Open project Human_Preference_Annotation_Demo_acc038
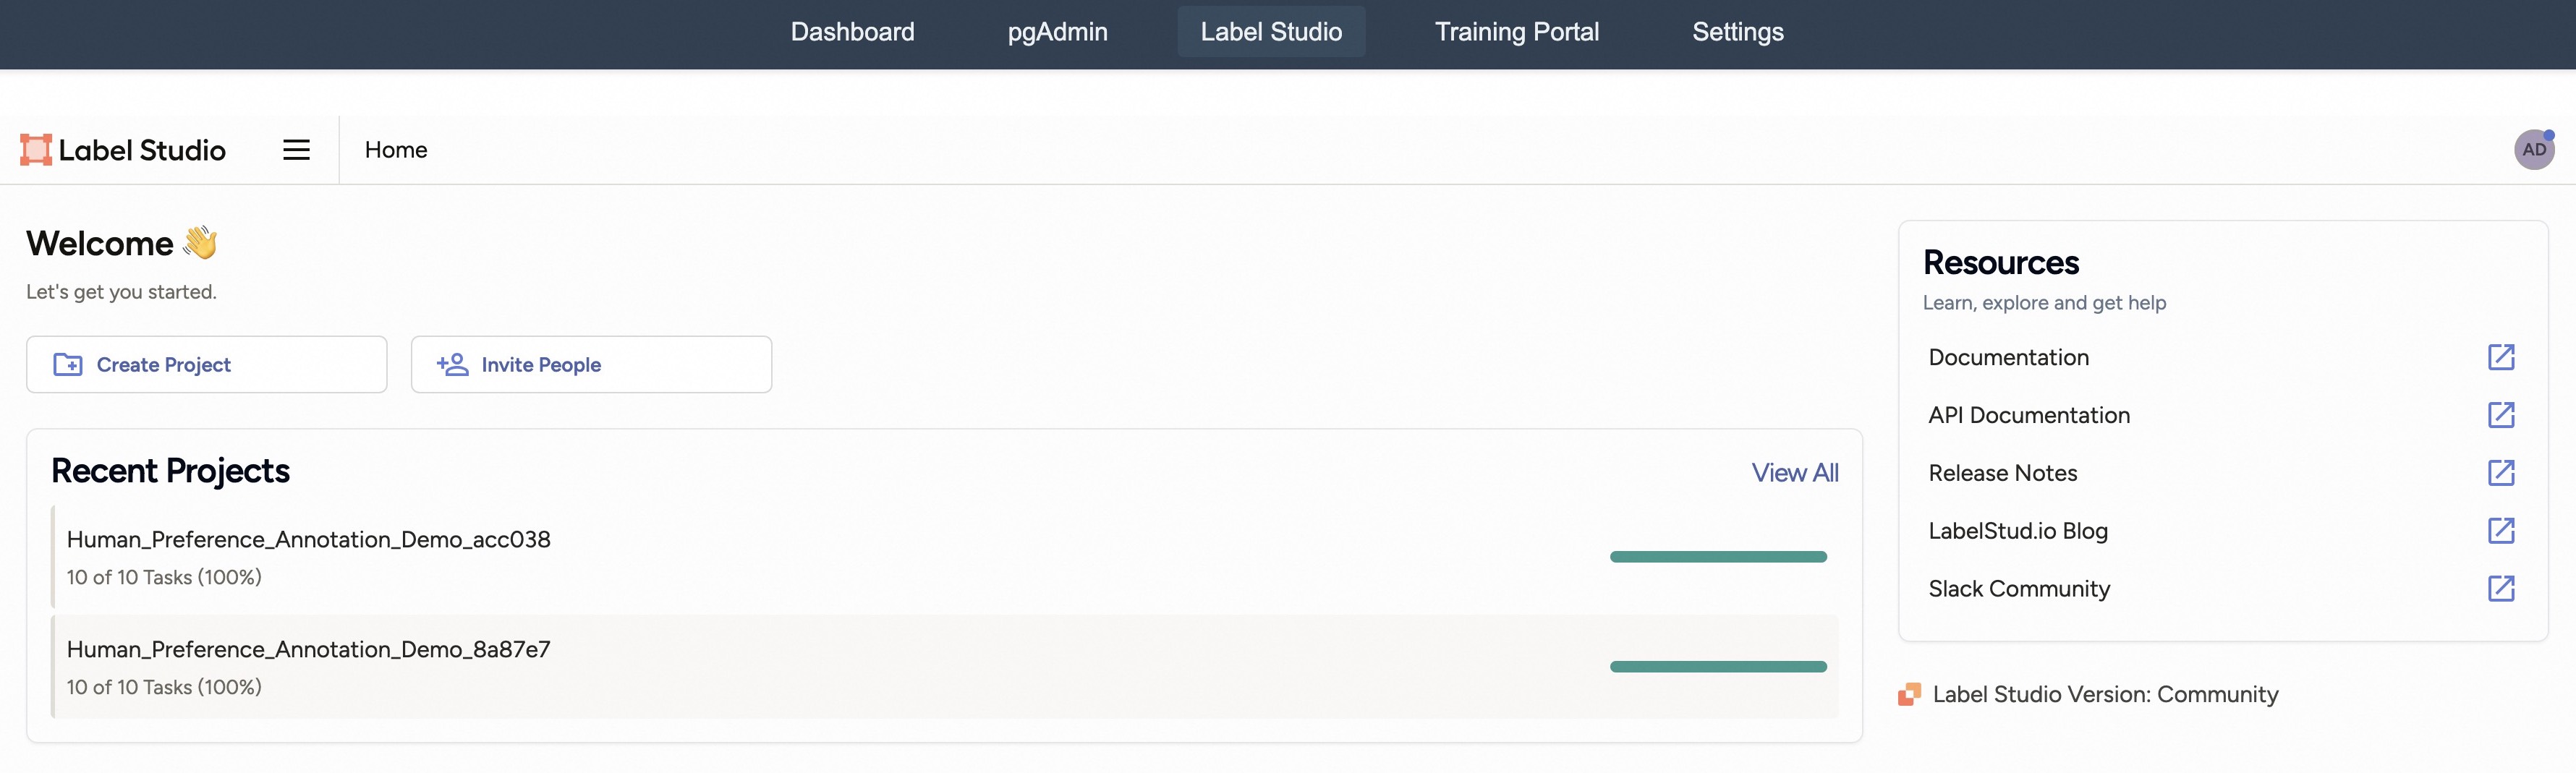2576x773 pixels. pos(308,540)
